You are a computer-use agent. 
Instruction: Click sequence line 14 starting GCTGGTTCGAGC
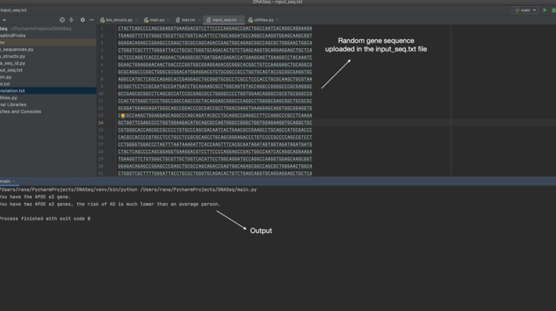(x=215, y=122)
